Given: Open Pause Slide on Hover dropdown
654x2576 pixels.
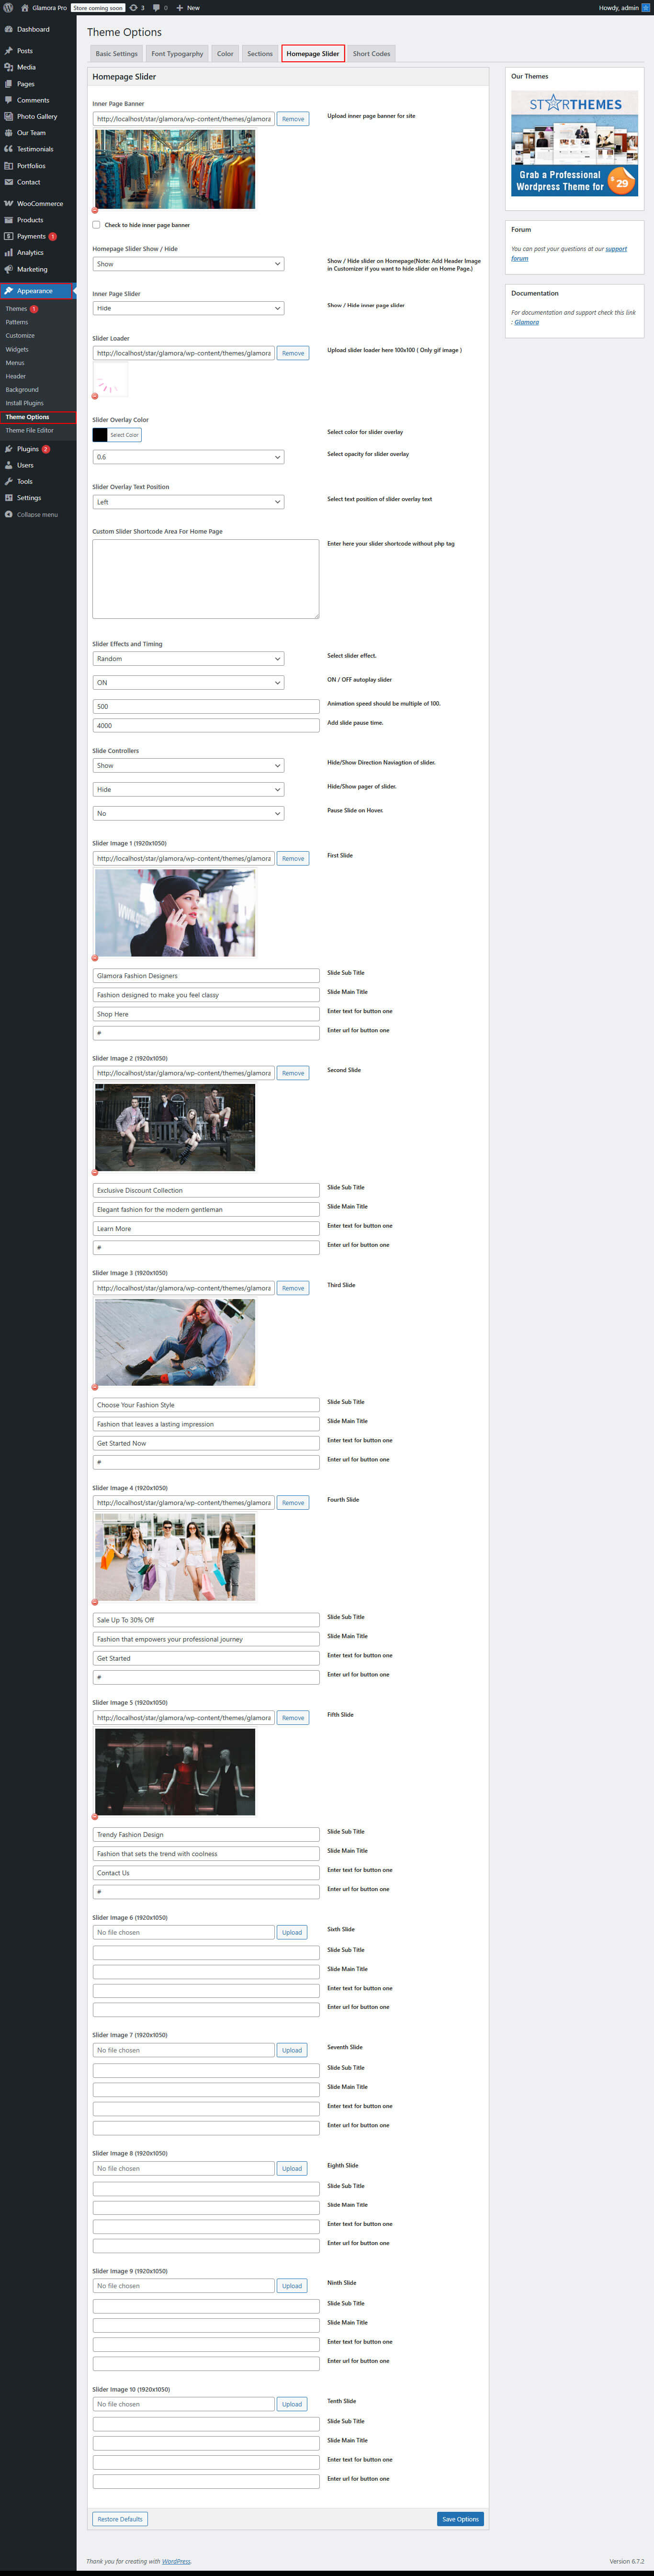Looking at the screenshot, I should click(x=188, y=814).
